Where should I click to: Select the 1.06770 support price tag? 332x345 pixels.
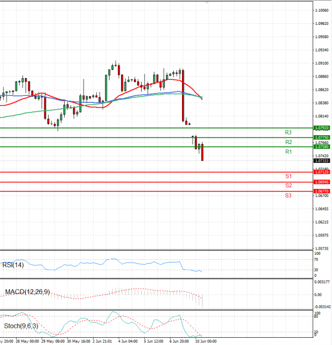[321, 192]
